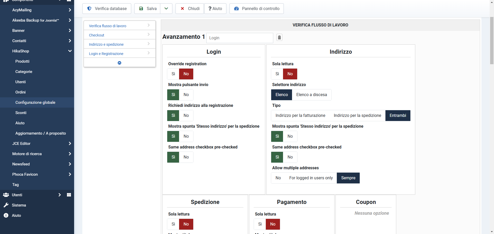This screenshot has height=234, width=494.
Task: Open HikaShop Utenti submenu item
Action: tap(37, 82)
